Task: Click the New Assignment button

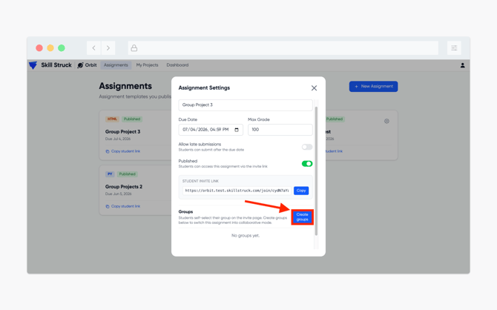Action: coord(373,86)
